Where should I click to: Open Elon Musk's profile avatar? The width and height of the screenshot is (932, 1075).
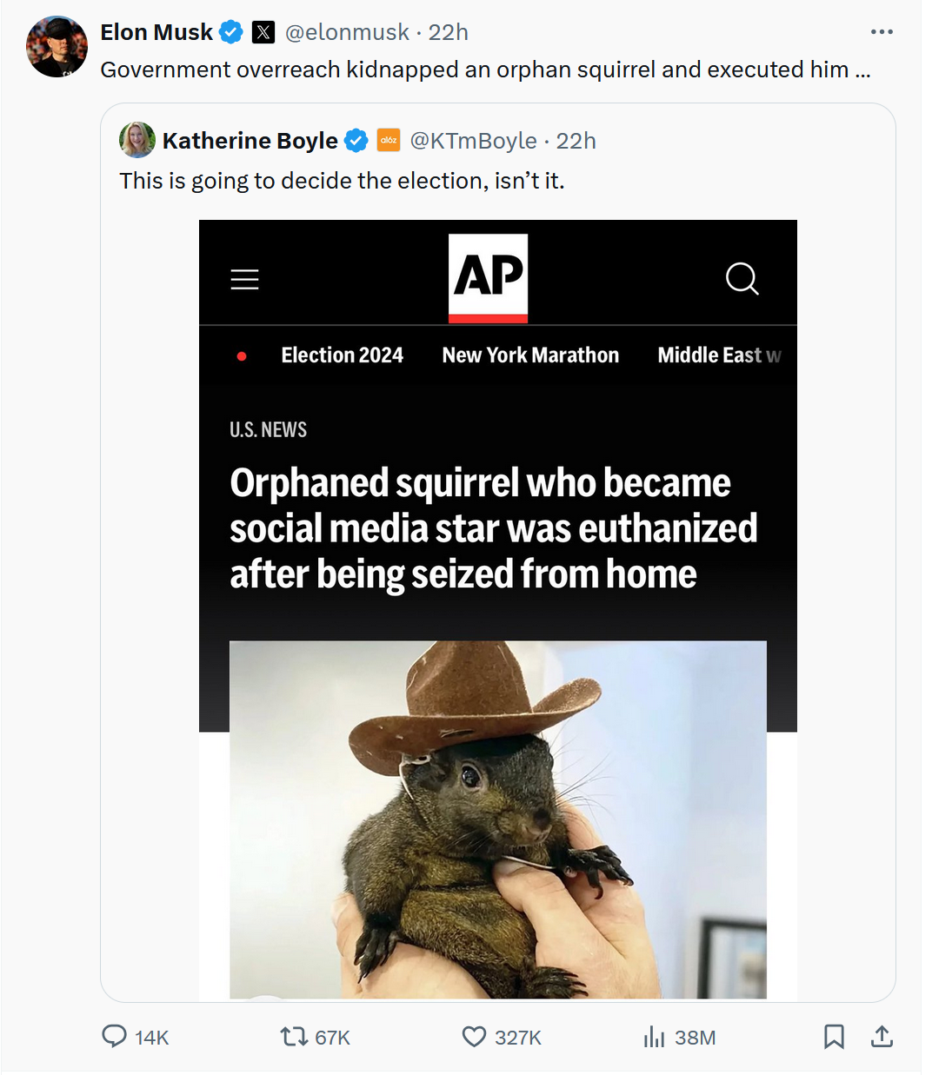57,47
